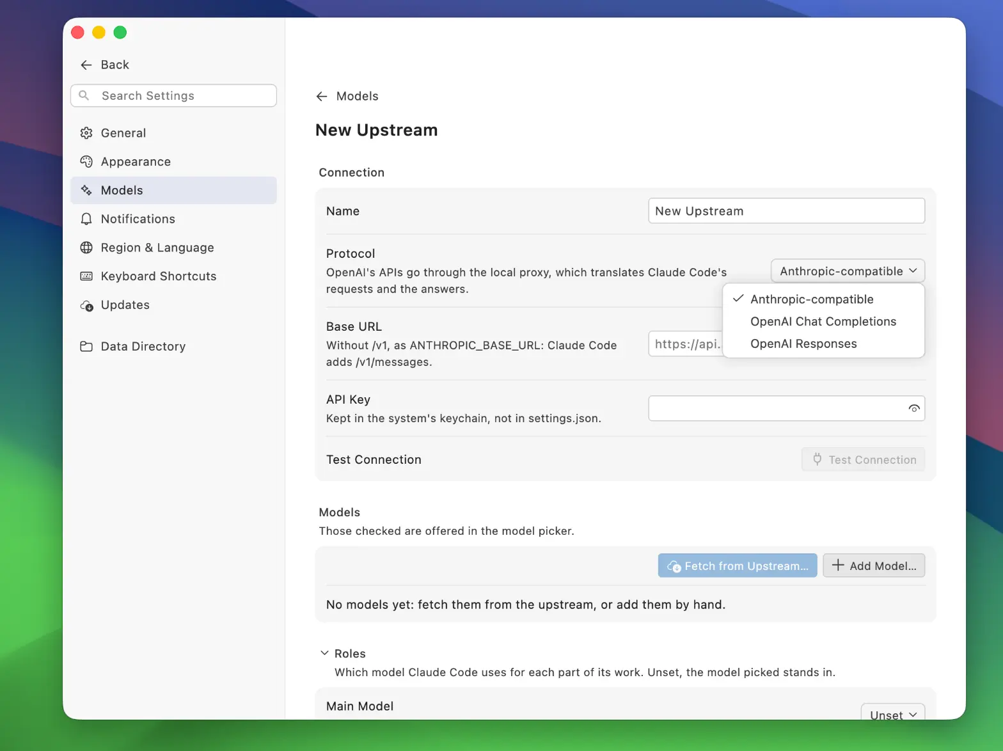Open the Updates settings page
The height and width of the screenshot is (751, 1003).
[173, 305]
